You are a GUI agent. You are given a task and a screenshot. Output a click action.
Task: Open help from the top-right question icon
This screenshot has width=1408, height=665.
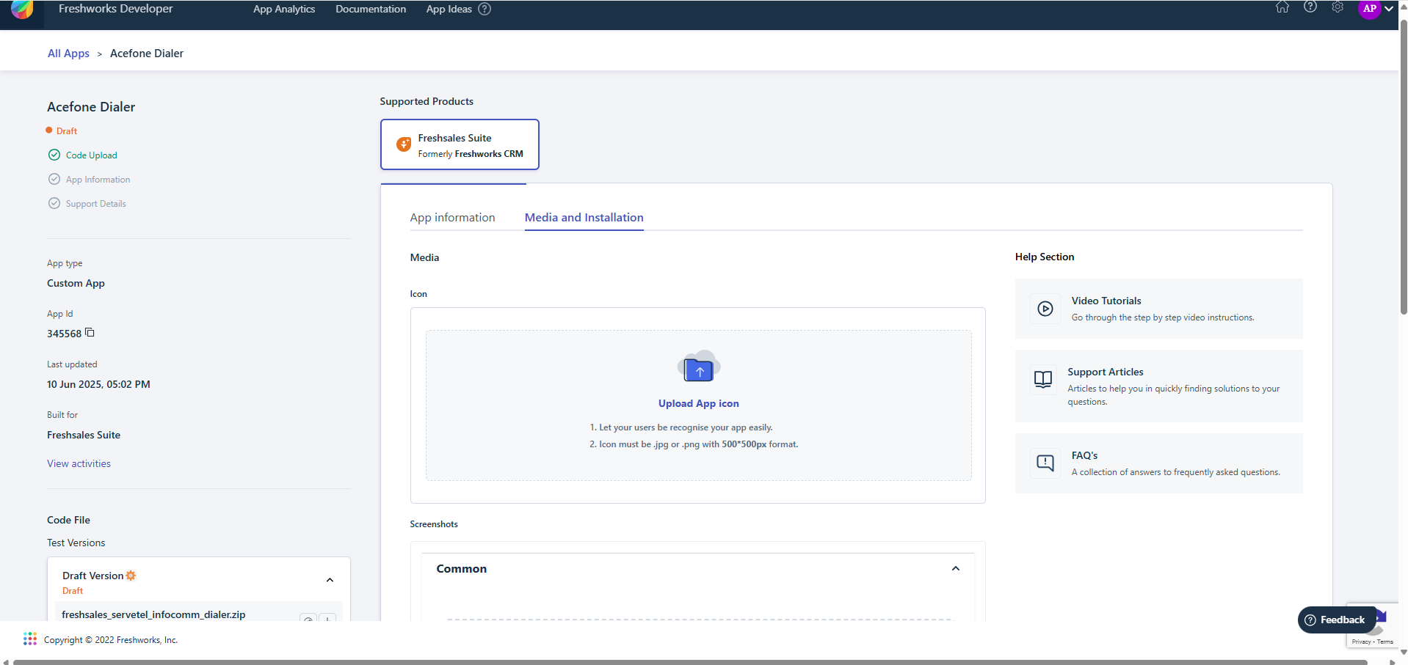click(1310, 7)
